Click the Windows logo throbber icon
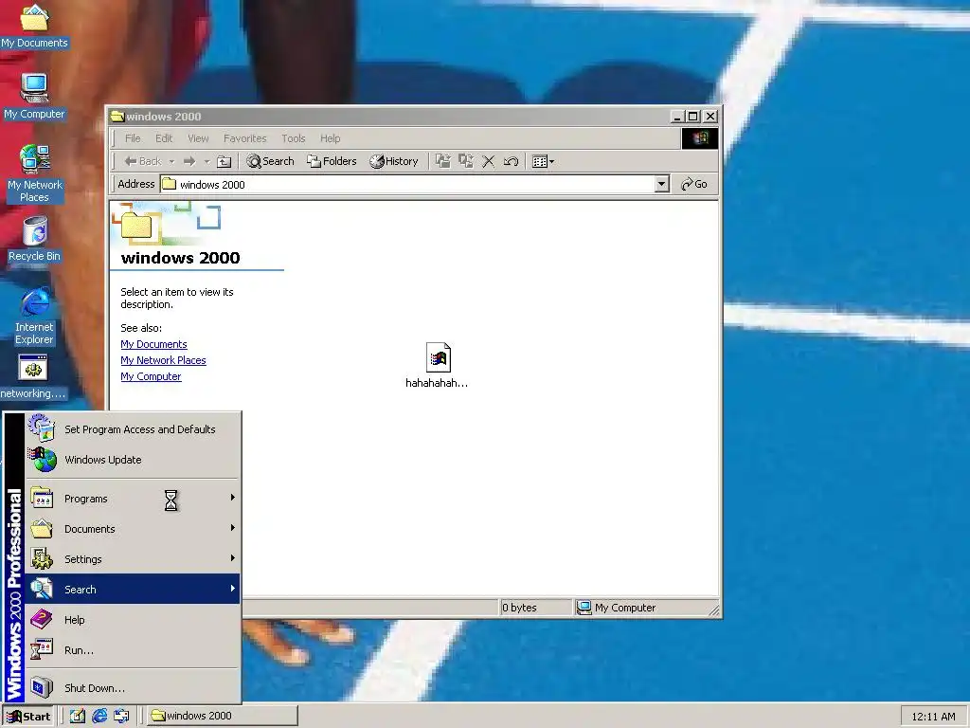This screenshot has width=970, height=728. click(x=700, y=138)
